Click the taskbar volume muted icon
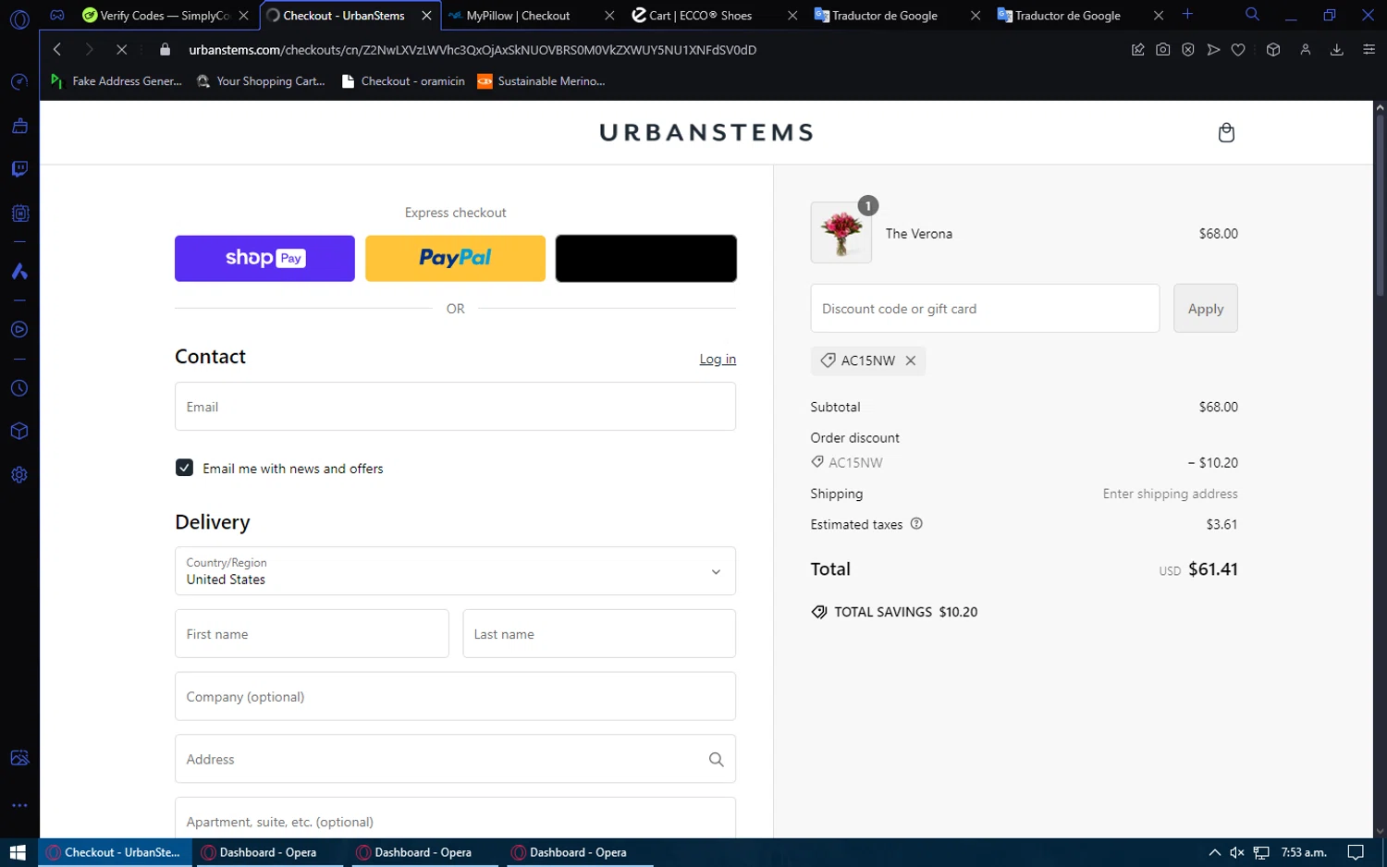Screen dimensions: 1387x867 click(1236, 852)
